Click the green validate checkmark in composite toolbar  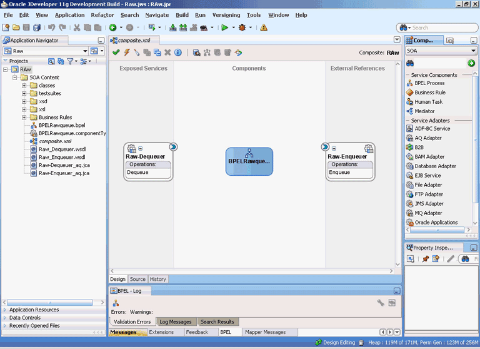coord(116,53)
